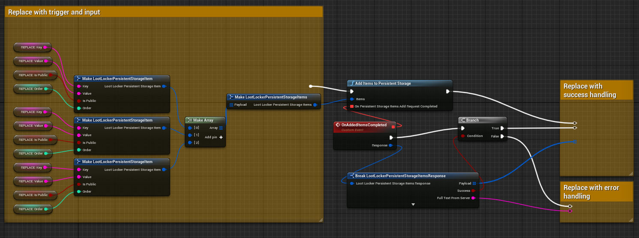Click the False exec pin on Branch

502,137
